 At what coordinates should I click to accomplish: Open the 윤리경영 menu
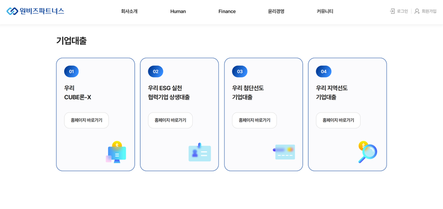point(276,11)
